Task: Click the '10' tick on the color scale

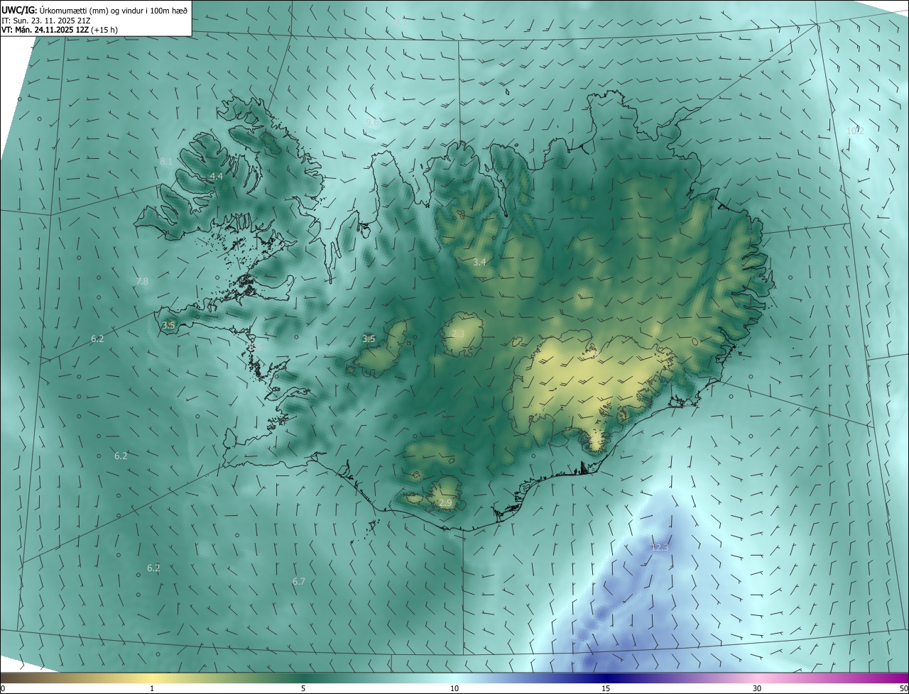Action: pos(454,688)
